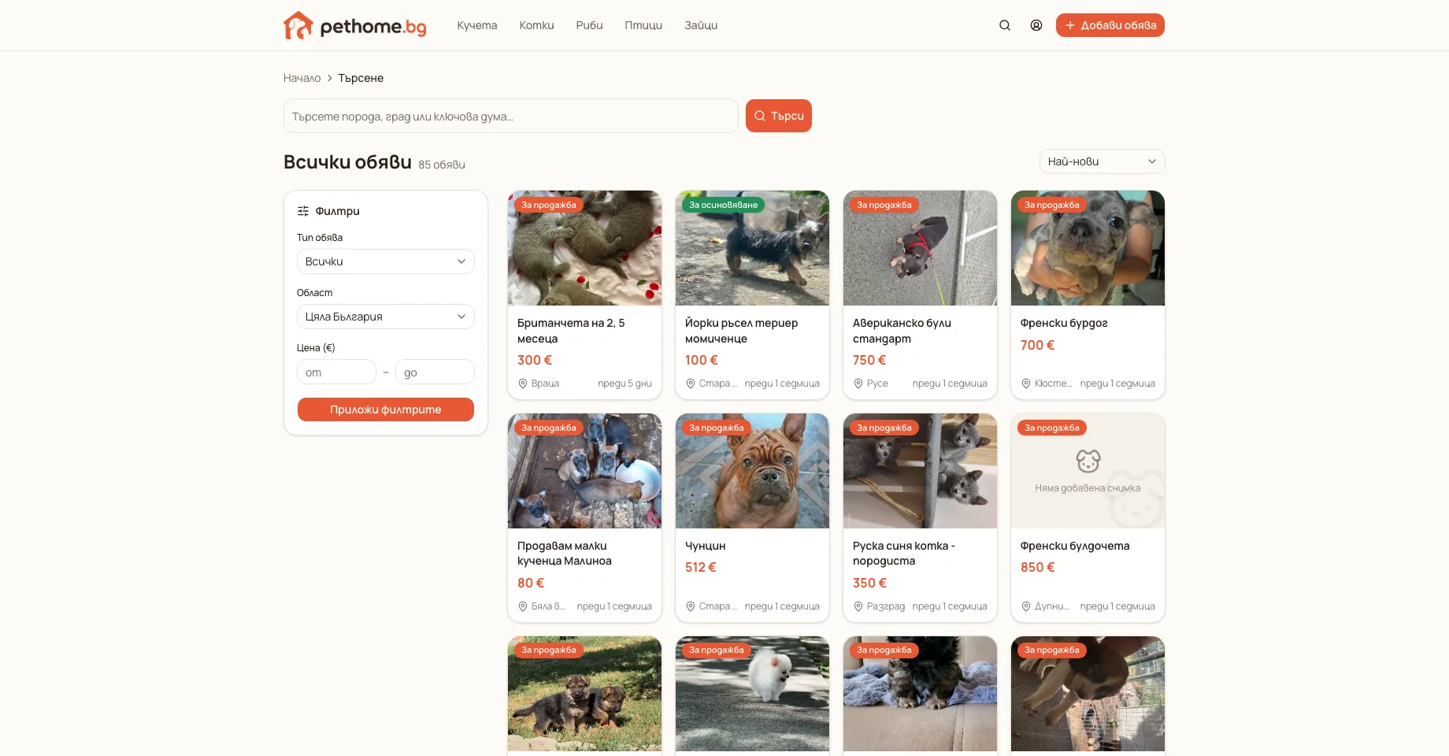Open the Кучета menu item
The width and height of the screenshot is (1449, 756).
tap(477, 25)
